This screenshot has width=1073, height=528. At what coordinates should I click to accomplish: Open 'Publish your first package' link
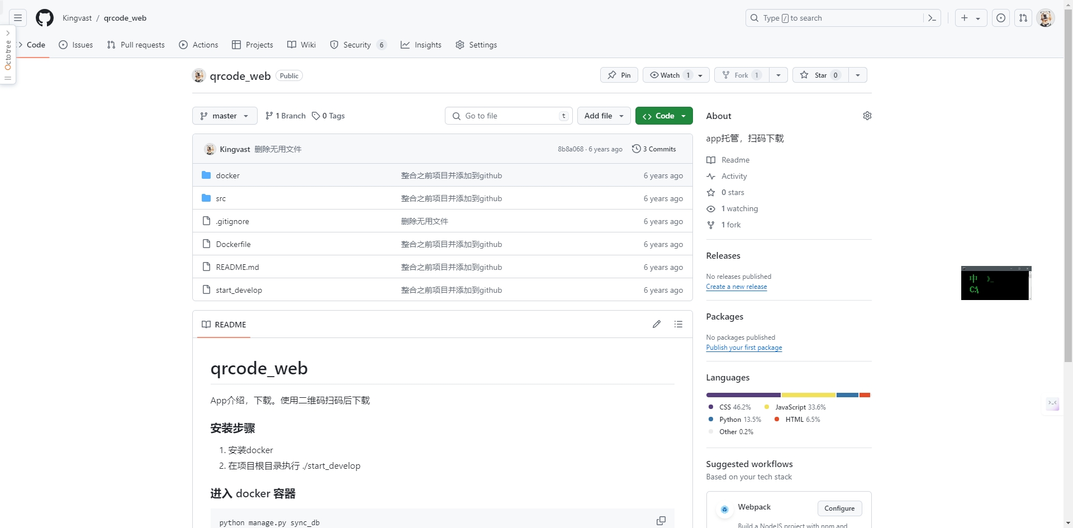pyautogui.click(x=744, y=348)
